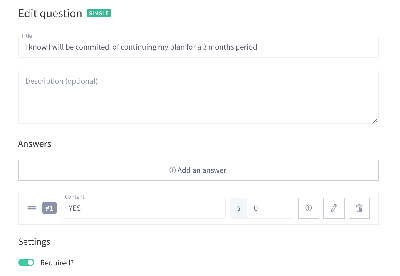Click the trash icon to delete answer #1
The image size is (400, 276).
pyautogui.click(x=359, y=208)
